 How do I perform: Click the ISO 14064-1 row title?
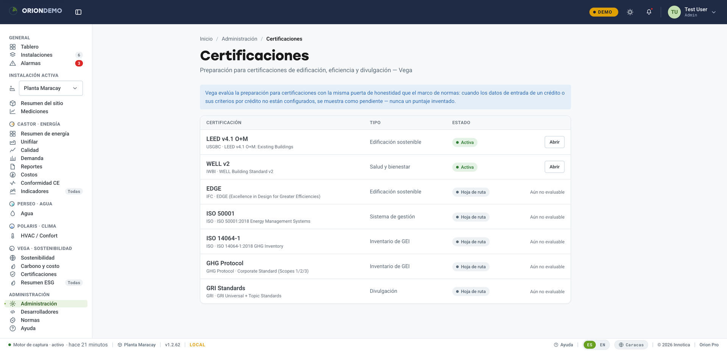(x=223, y=238)
